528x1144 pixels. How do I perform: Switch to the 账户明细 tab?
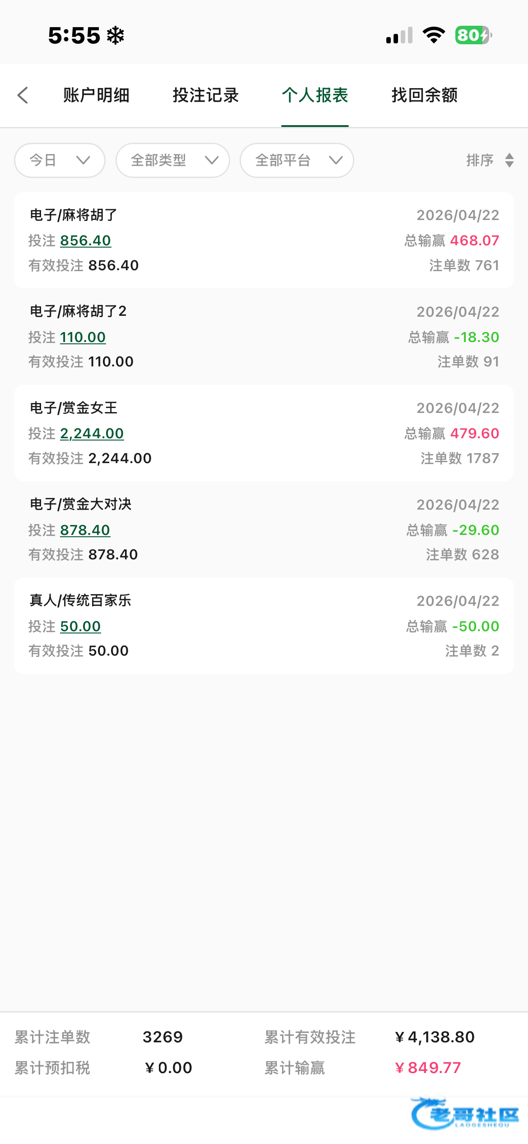pos(96,95)
